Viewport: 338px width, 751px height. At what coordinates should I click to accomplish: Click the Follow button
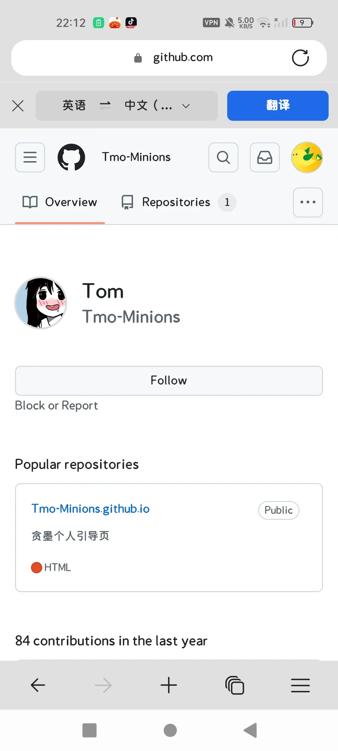pyautogui.click(x=169, y=381)
